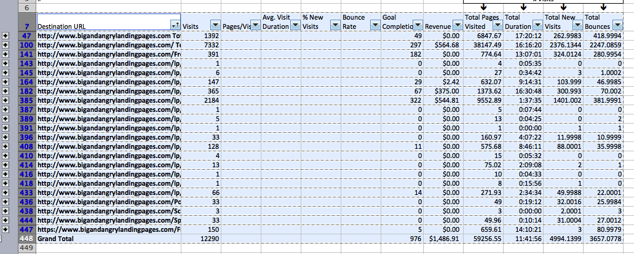Expand the outline group for row 433
This screenshot has width=634, height=254.
[x=6, y=192]
